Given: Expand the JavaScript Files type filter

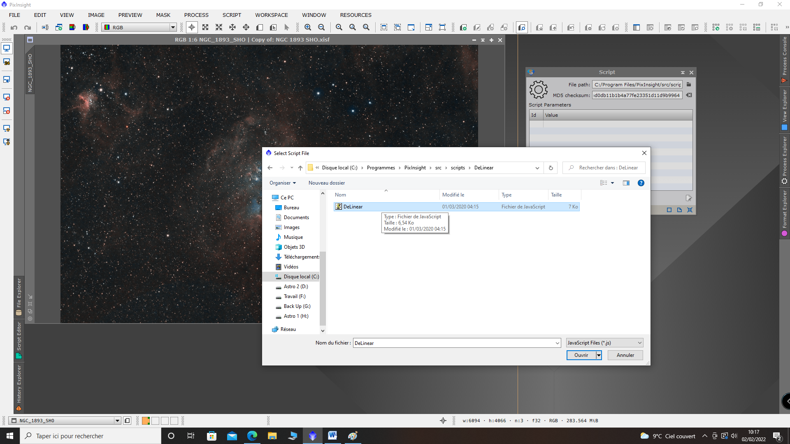Looking at the screenshot, I should point(639,343).
